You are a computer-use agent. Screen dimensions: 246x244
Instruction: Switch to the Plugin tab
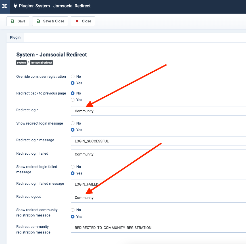pos(15,37)
